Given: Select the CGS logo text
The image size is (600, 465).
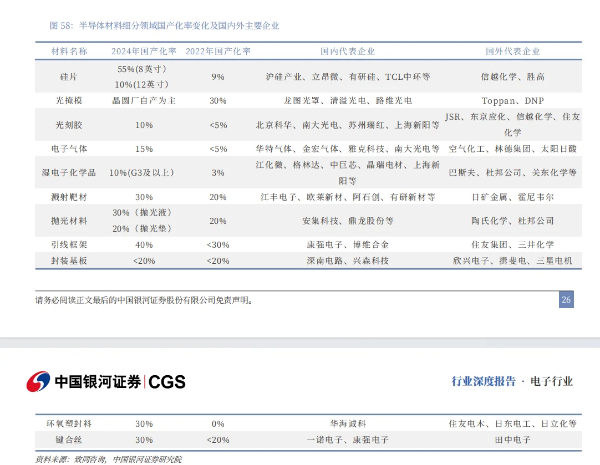Looking at the screenshot, I should (167, 381).
